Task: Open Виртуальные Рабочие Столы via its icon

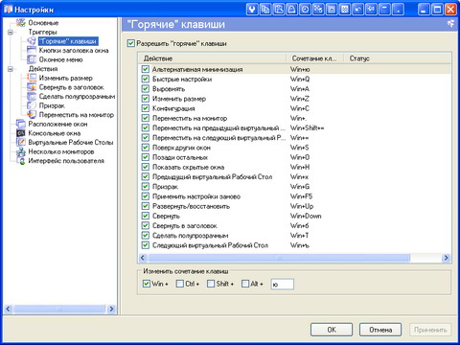Action: 21,142
